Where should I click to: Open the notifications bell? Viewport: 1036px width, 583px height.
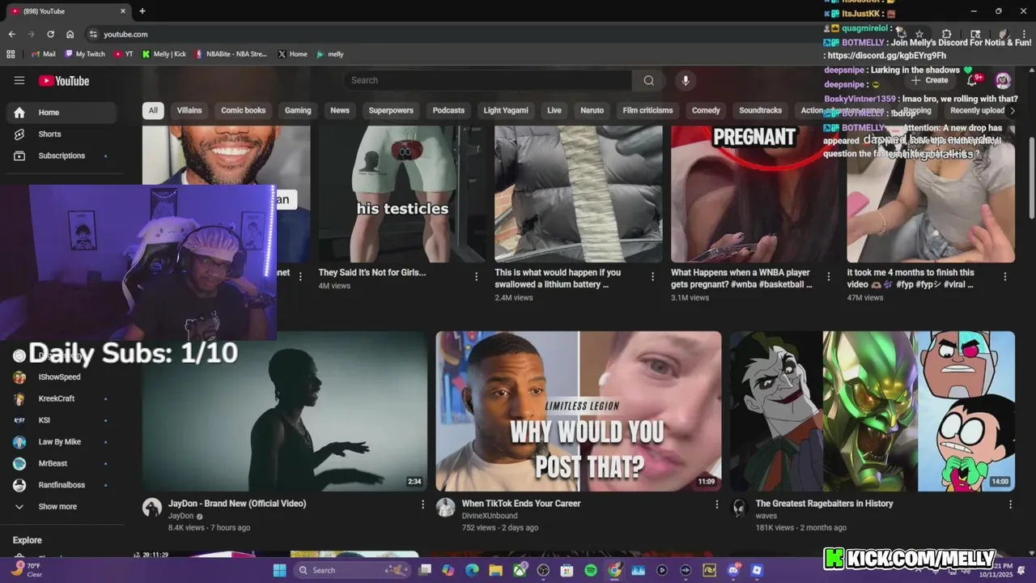(972, 80)
